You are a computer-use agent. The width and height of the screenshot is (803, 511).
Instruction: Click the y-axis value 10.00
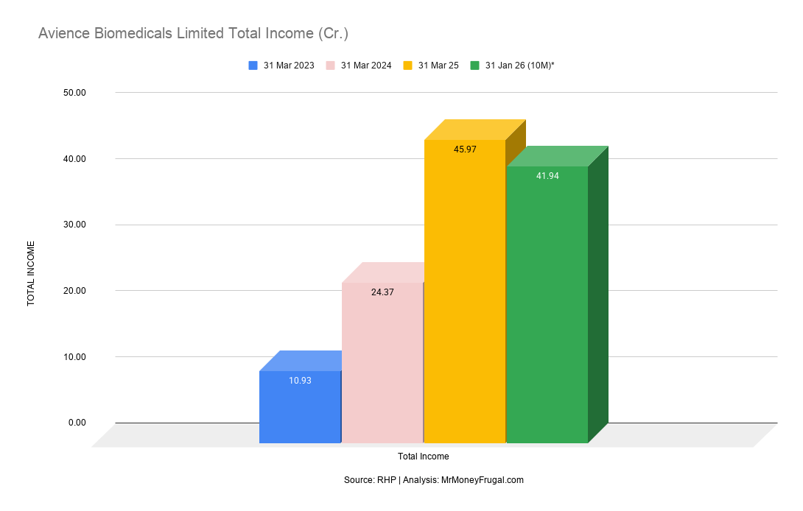[74, 357]
